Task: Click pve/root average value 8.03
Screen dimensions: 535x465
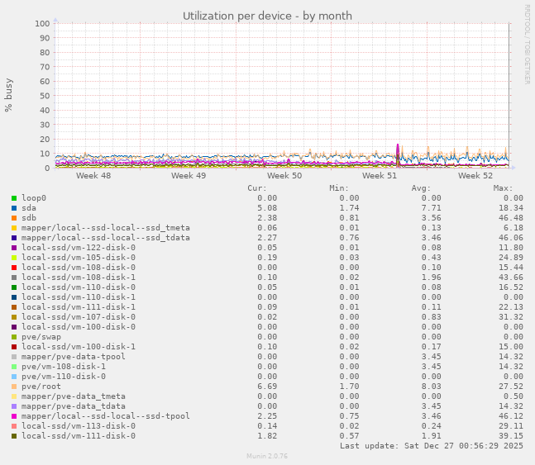Action: (x=432, y=387)
